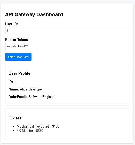Select the Mechanical Keyboard order item
The width and height of the screenshot is (135, 145).
point(38,126)
